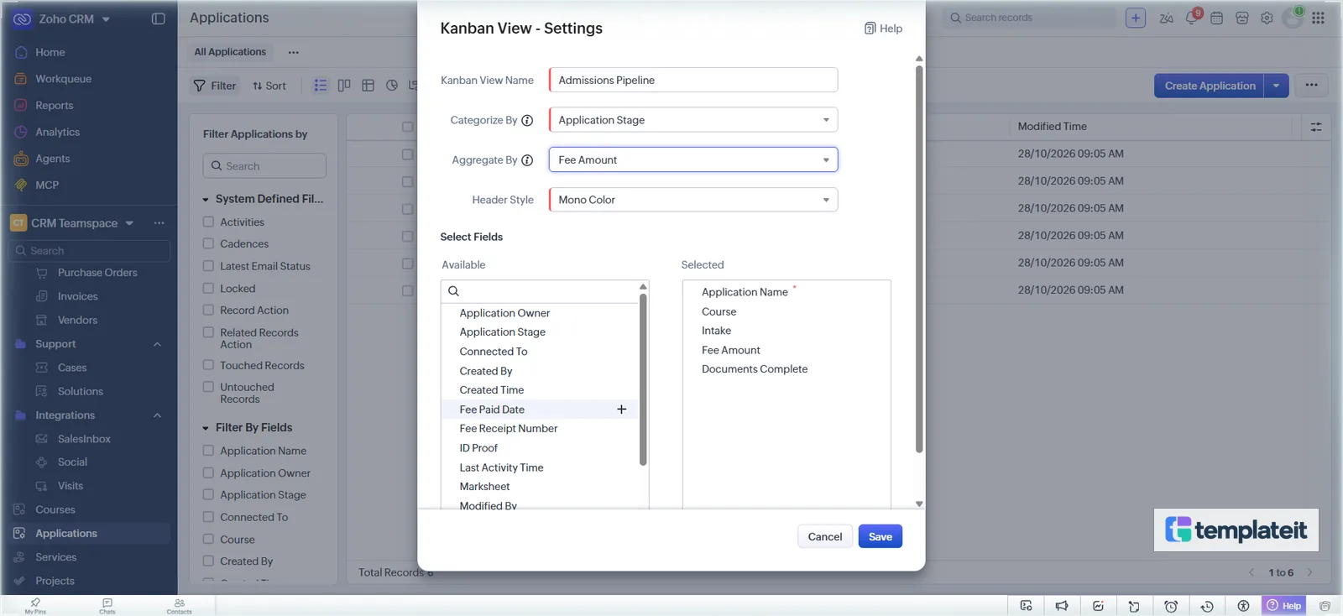Collapse the Support sidebar group
The image size is (1343, 616).
tap(157, 345)
